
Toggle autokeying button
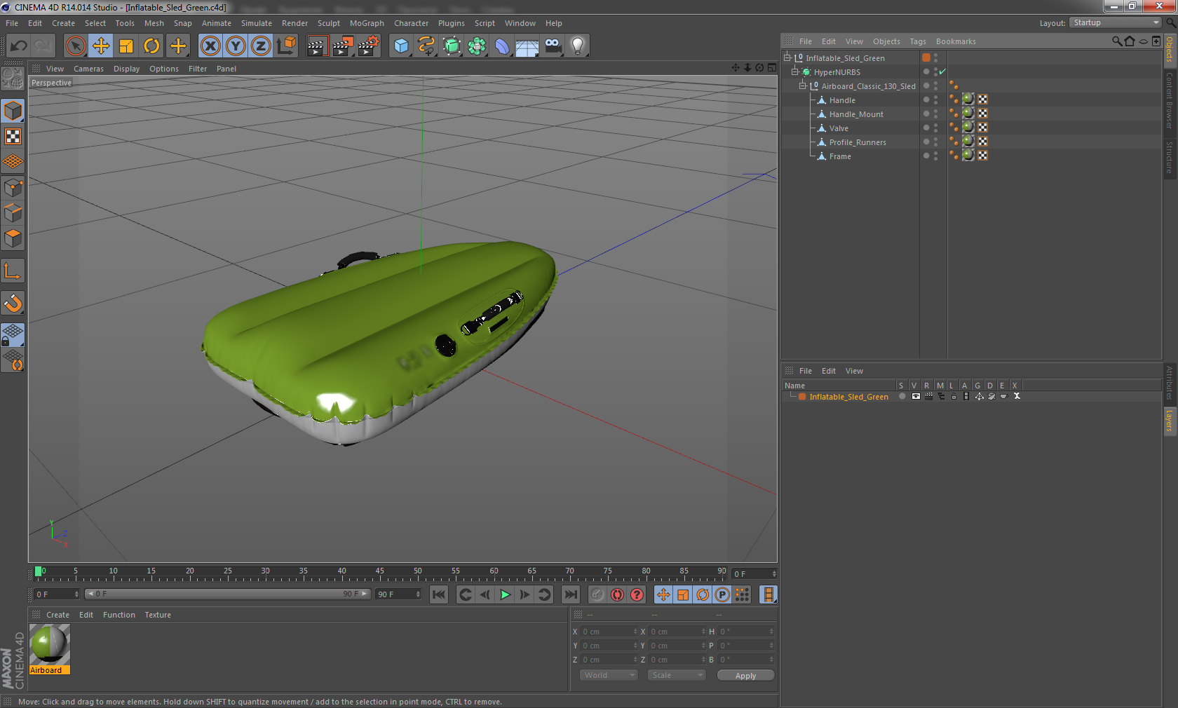617,595
